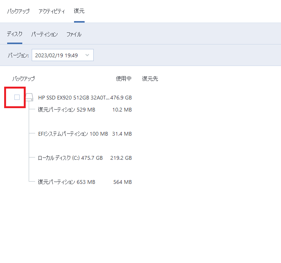Click the 10.2 MB used value
281x263 pixels.
coord(122,110)
